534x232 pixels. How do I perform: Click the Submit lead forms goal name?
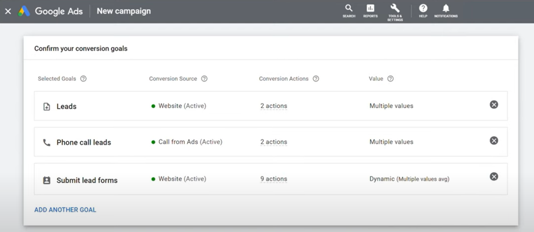pyautogui.click(x=87, y=180)
